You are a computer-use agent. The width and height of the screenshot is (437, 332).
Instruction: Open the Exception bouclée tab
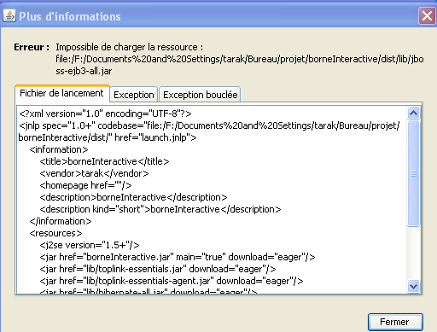coord(200,95)
